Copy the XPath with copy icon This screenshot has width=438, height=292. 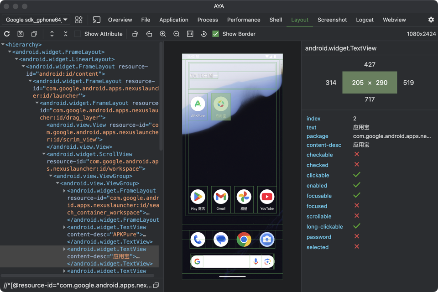pos(156,285)
